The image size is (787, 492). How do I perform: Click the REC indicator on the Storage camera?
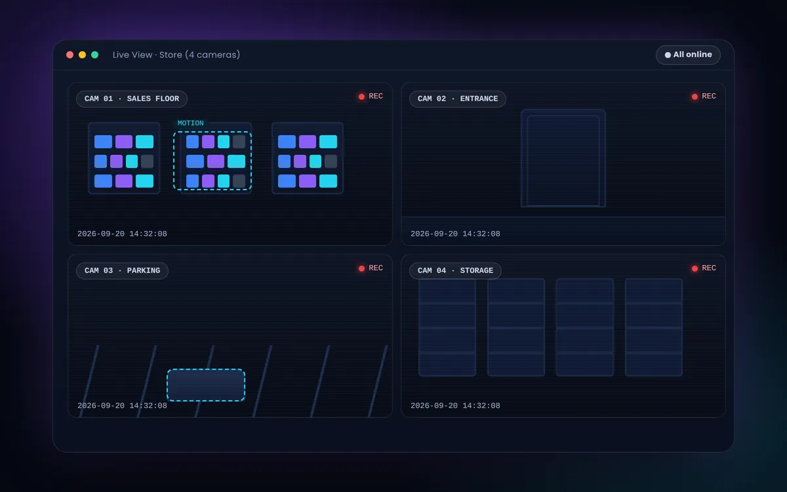click(704, 268)
